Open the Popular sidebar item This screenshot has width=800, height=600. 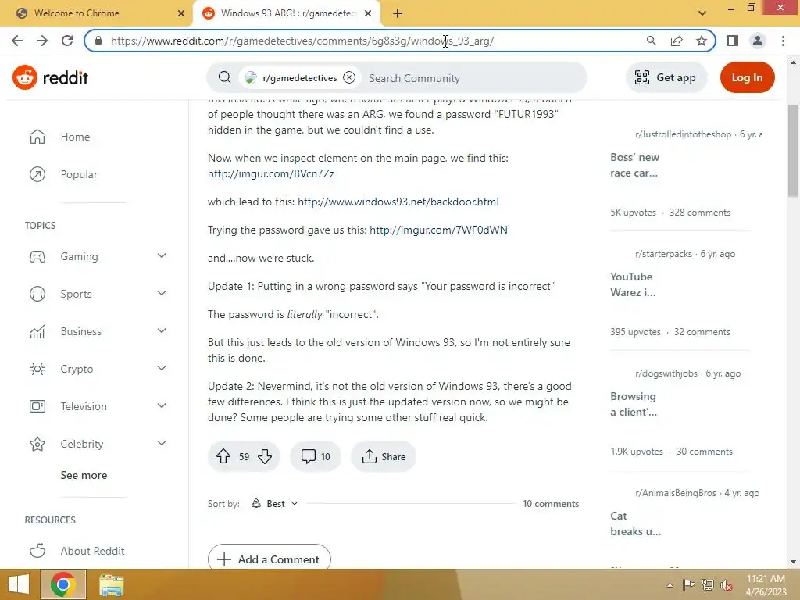tap(79, 174)
